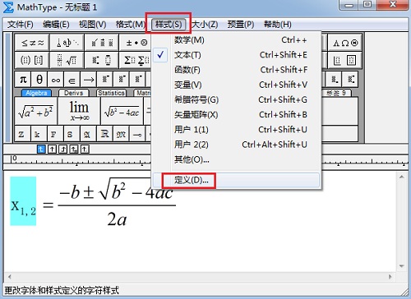This screenshot has height=299, width=411.
Task: Switch to the Algebra tab
Action: 36,93
